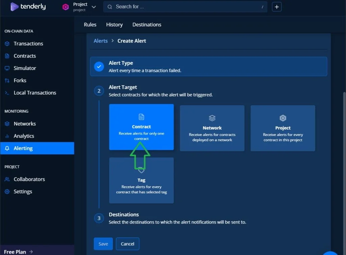Click the Save button
The width and height of the screenshot is (346, 255).
[x=103, y=244]
